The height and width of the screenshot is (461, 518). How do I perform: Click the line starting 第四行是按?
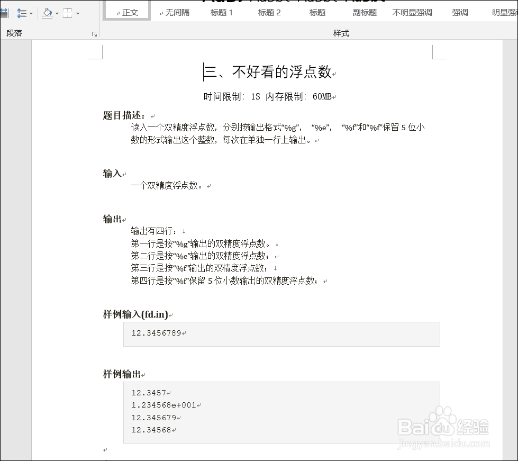pos(225,281)
